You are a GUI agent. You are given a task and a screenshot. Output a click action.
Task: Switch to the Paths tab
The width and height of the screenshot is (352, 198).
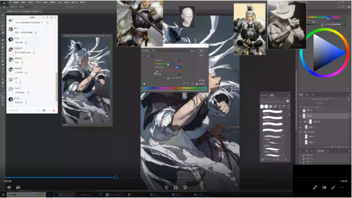coord(313,95)
